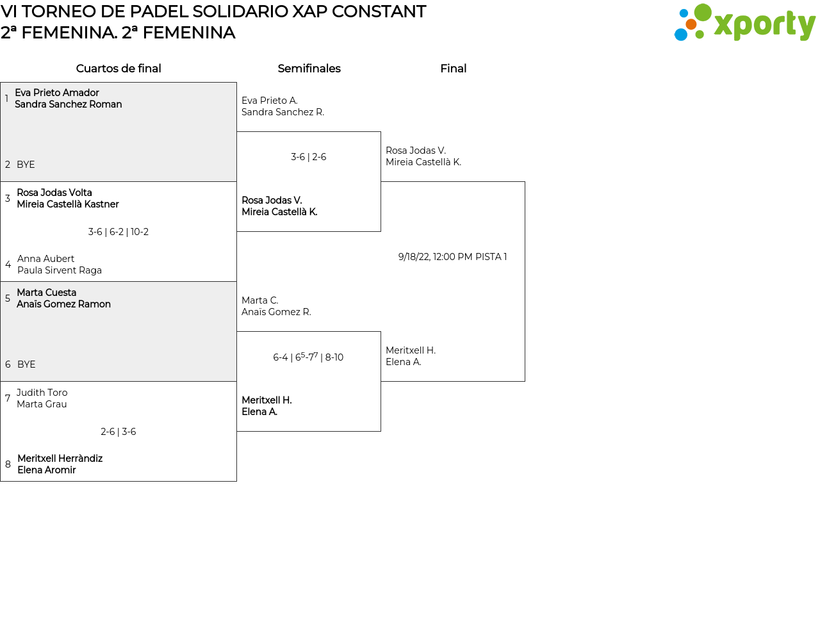Click the semifinal score ending in 8-10
Viewport: 820px width, 629px height.
pyautogui.click(x=308, y=357)
